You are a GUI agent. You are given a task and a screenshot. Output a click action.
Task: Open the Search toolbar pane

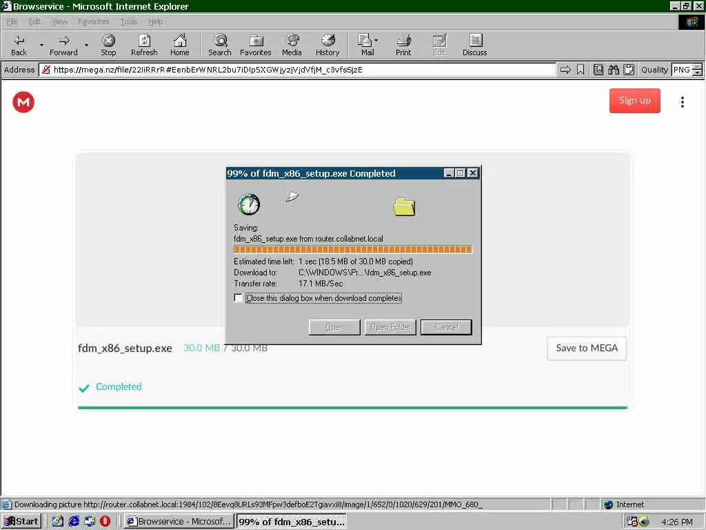coord(220,45)
